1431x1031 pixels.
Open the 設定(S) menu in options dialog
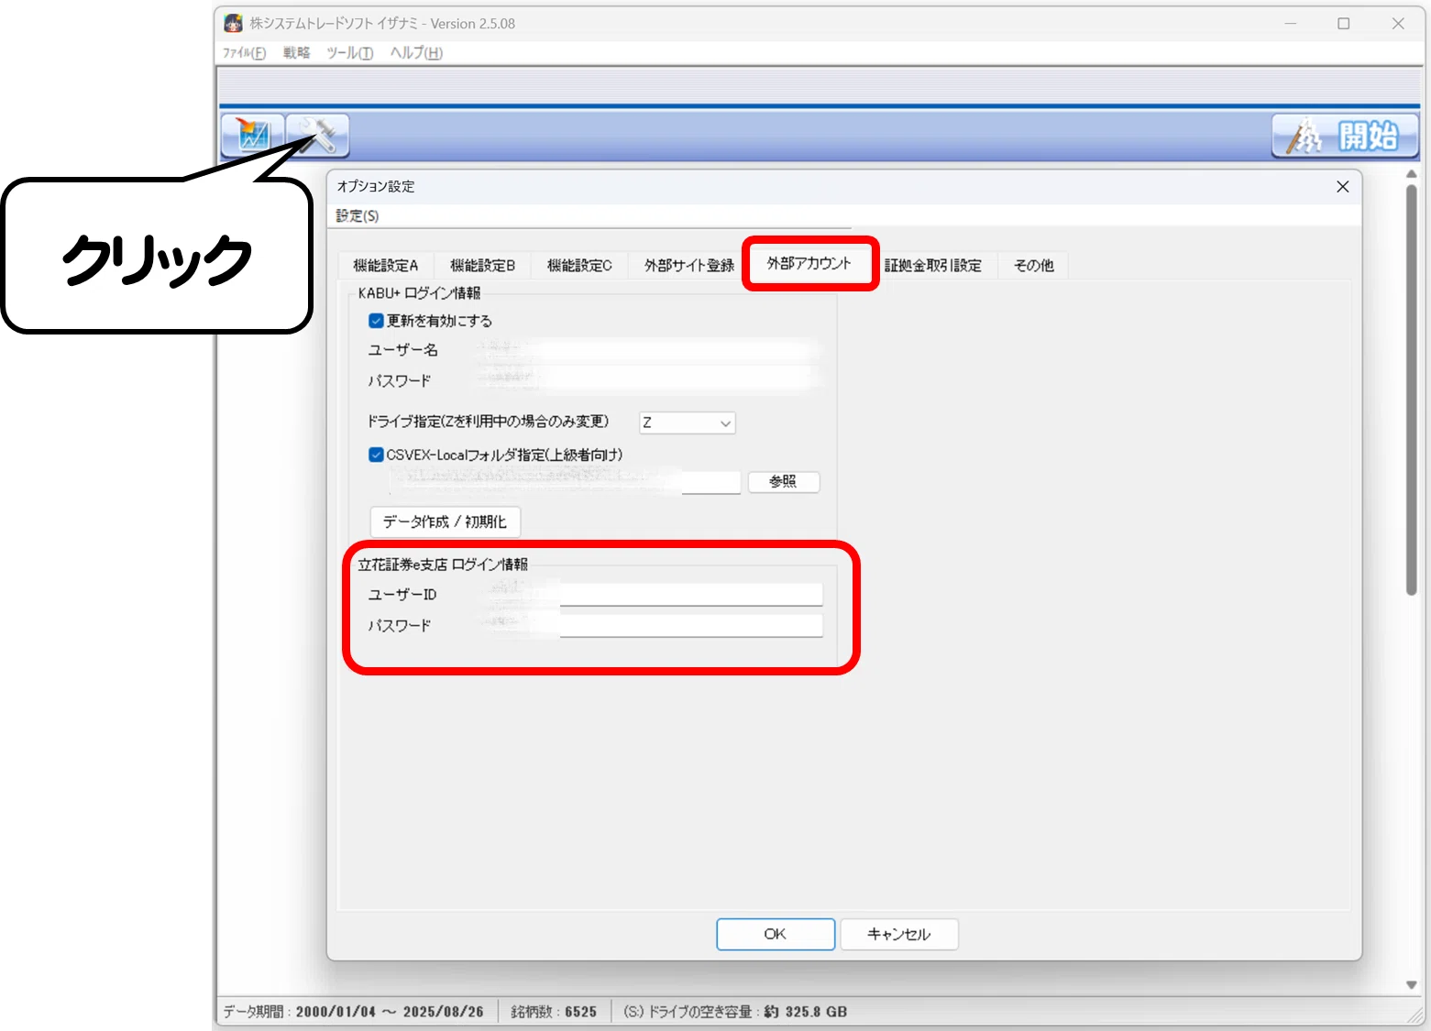pyautogui.click(x=358, y=216)
